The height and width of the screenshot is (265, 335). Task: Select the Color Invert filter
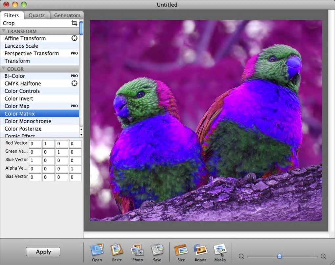point(19,99)
